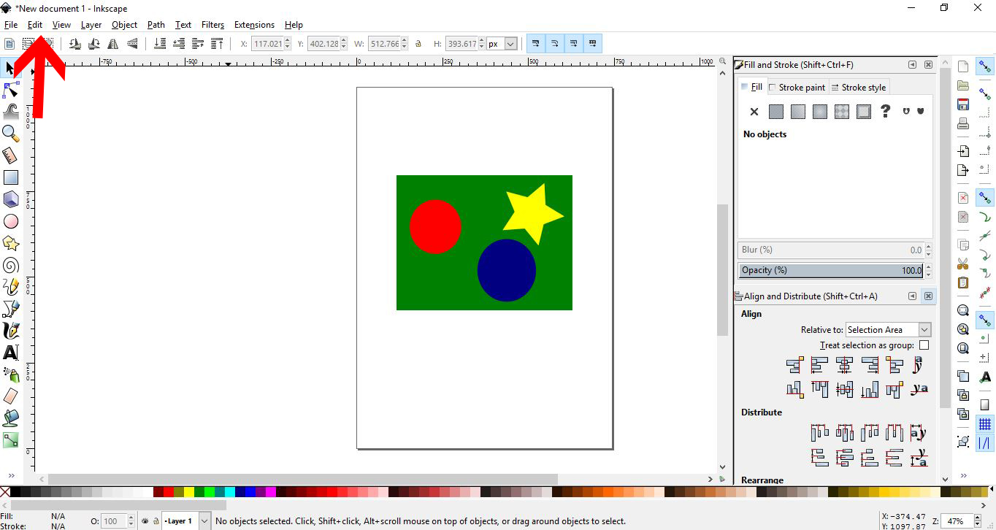Select the Paint bucket tool
This screenshot has height=530, width=996.
coord(11,418)
